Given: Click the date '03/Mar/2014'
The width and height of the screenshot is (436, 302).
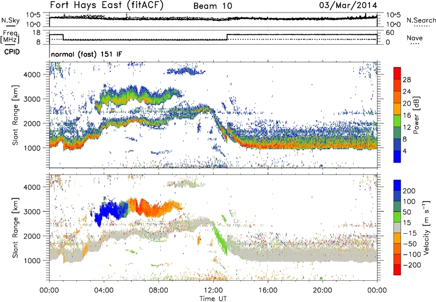Looking at the screenshot, I should click(348, 5).
